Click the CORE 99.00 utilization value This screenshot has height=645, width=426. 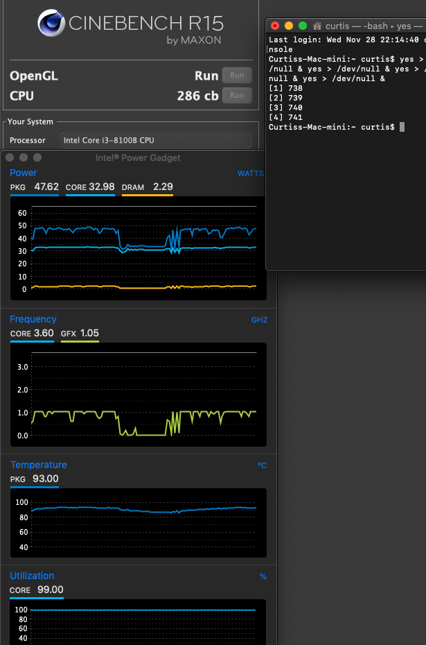[37, 590]
